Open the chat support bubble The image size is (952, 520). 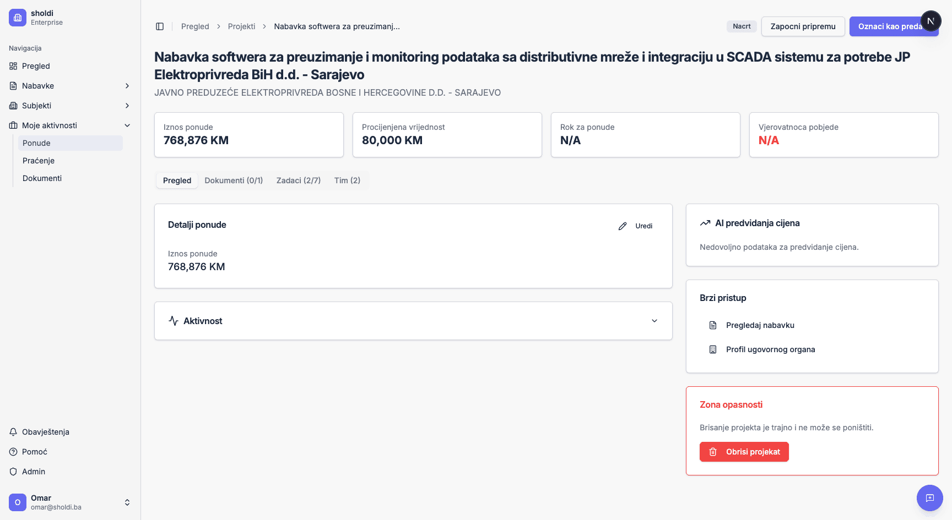[x=930, y=498]
